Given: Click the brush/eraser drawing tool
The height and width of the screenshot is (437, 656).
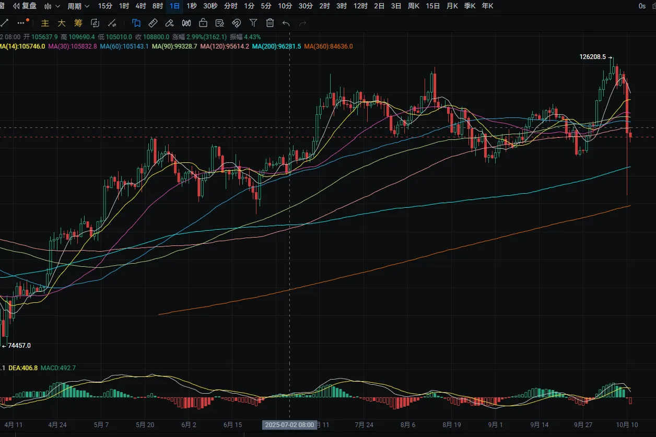Looking at the screenshot, I should (x=169, y=23).
